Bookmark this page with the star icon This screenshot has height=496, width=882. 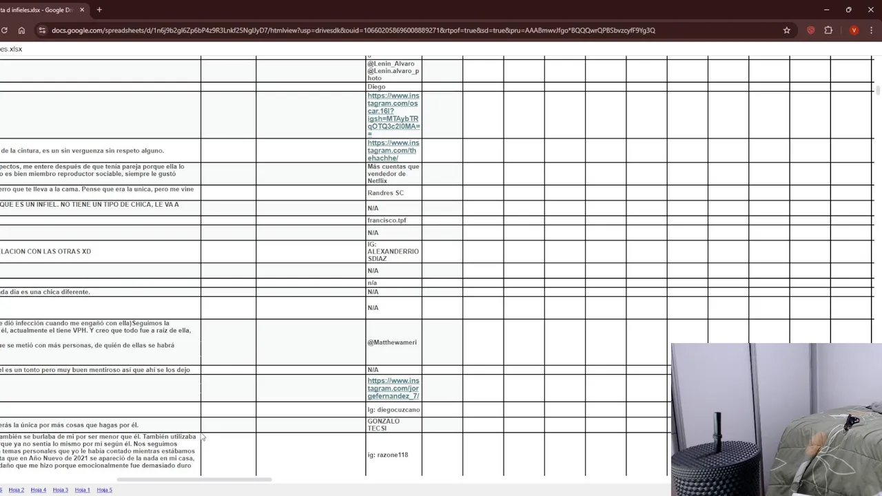point(786,30)
